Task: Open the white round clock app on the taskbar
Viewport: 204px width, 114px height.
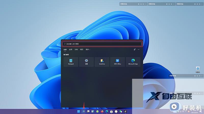Action: coord(116,111)
